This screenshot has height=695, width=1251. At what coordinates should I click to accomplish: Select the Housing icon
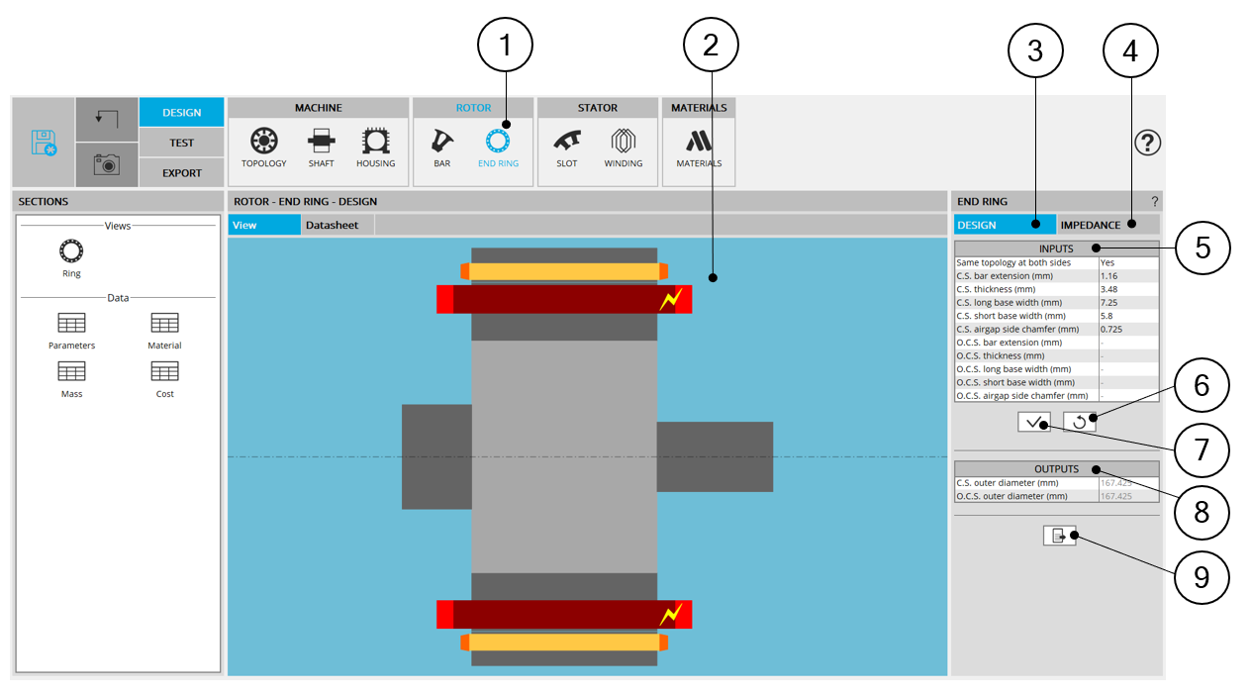click(375, 147)
